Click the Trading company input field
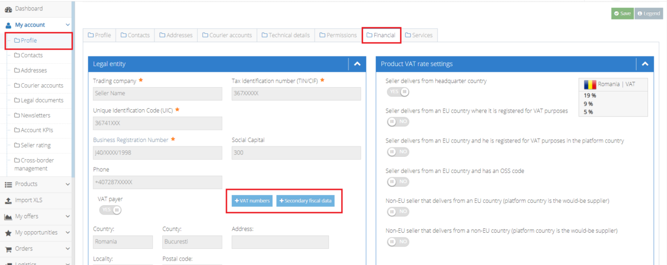The height and width of the screenshot is (265, 667). tap(157, 93)
